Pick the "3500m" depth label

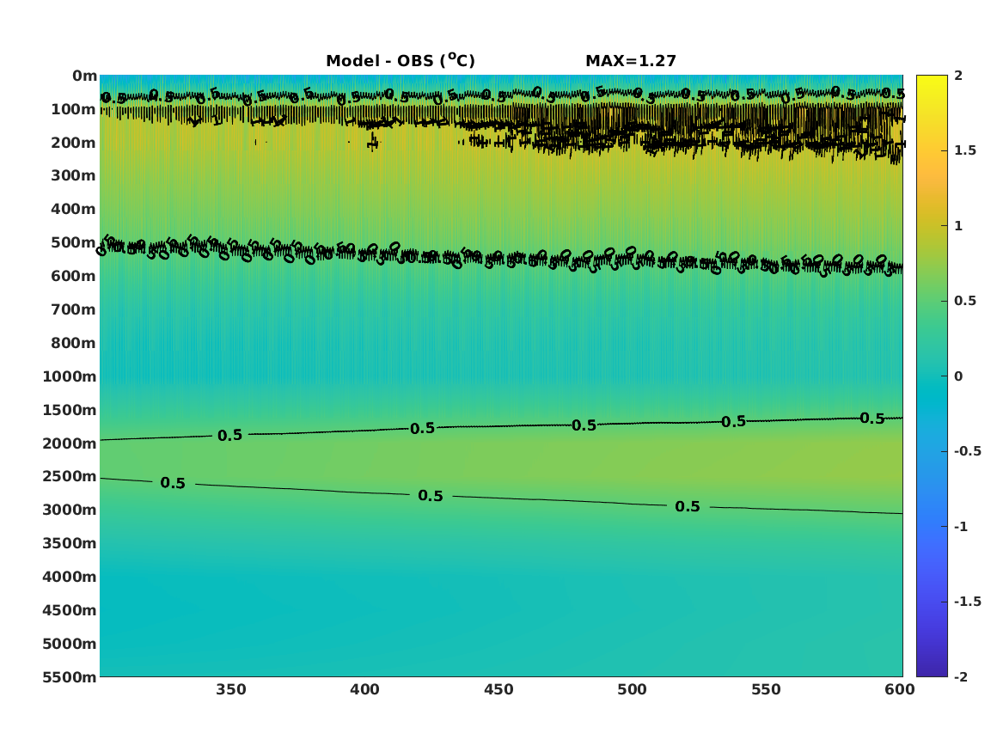[70, 543]
